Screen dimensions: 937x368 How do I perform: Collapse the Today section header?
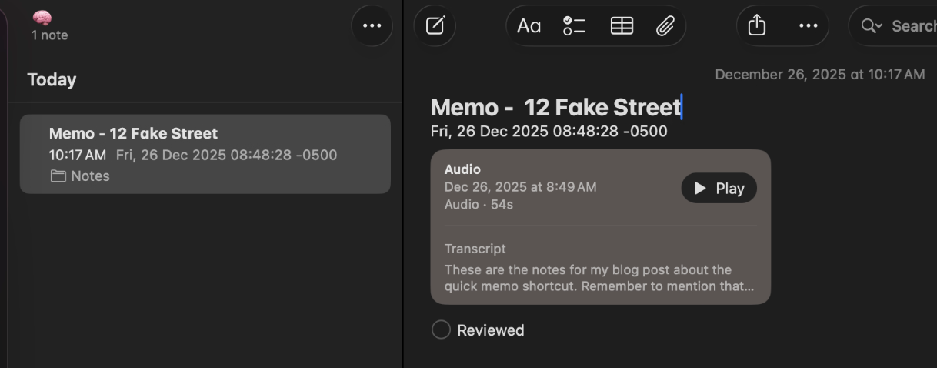point(52,80)
